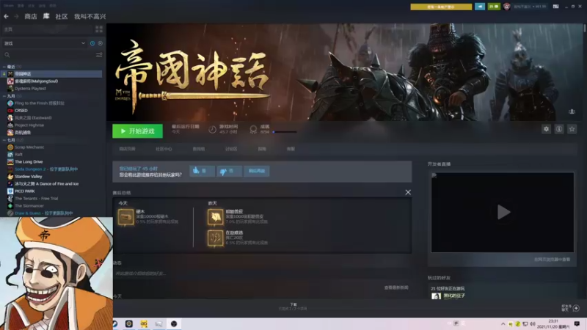Go back with the left arrow
The image size is (587, 330).
point(6,16)
